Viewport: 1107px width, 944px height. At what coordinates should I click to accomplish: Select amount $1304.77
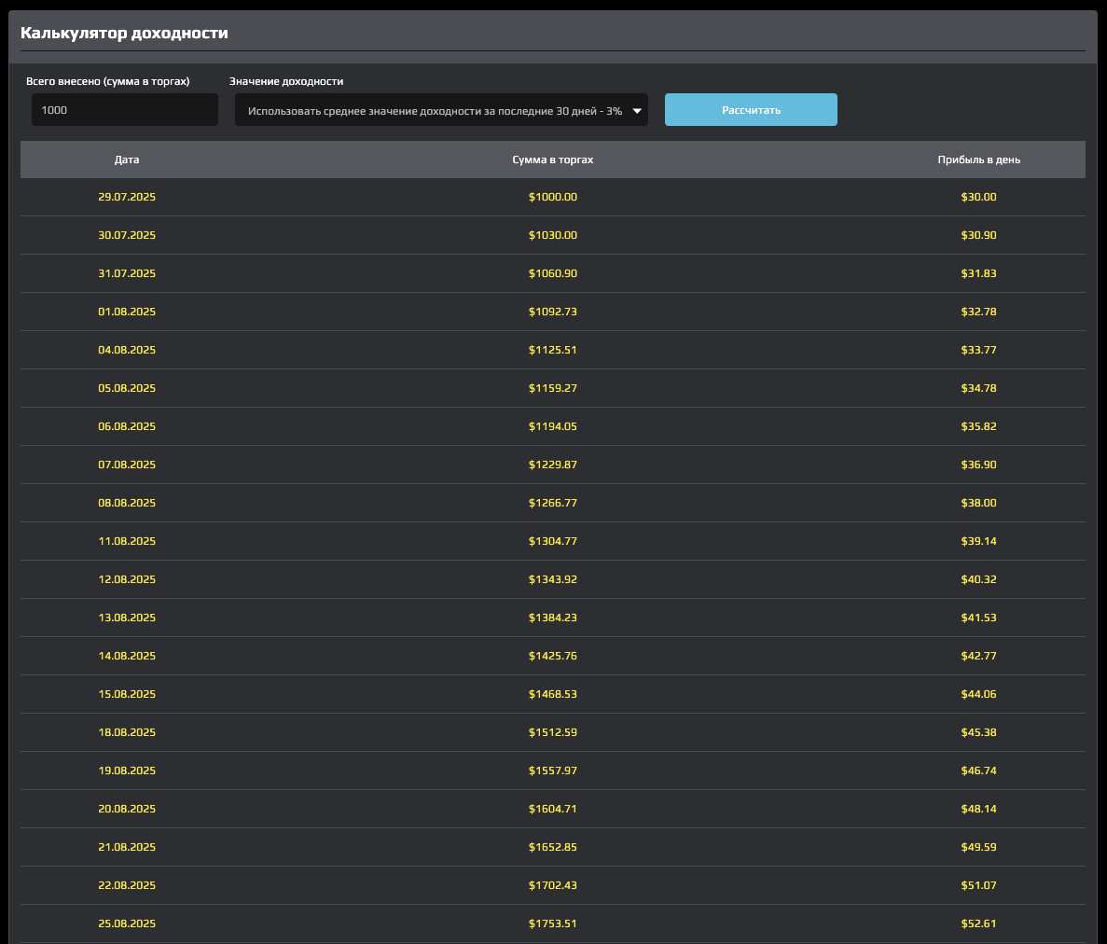553,541
